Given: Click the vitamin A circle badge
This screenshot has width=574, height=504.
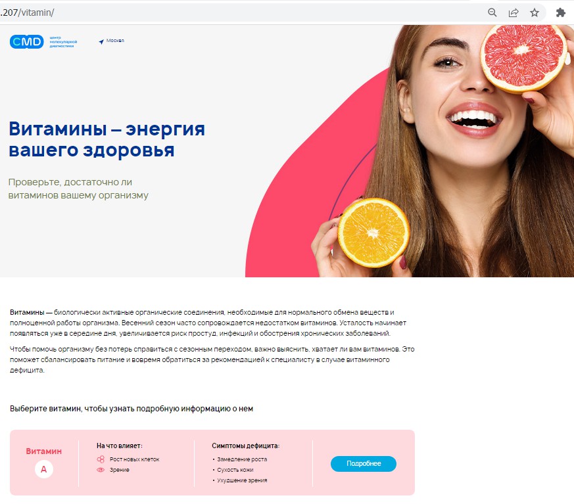Looking at the screenshot, I should (x=44, y=469).
